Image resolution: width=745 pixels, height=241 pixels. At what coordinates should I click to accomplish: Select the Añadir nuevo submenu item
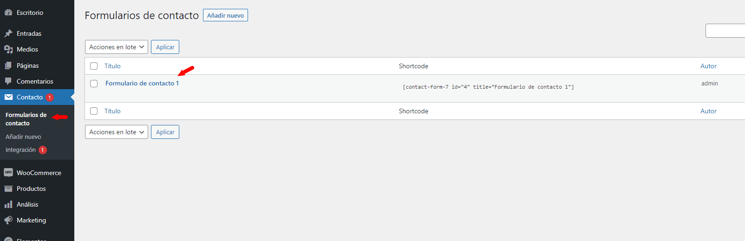[23, 137]
